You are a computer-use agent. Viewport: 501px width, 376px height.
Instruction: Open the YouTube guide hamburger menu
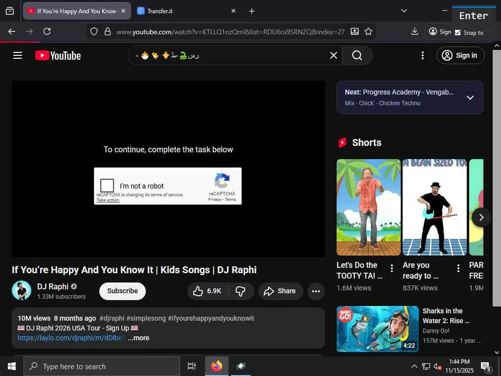(18, 55)
